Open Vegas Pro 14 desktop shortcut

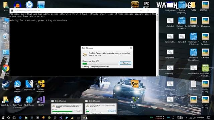29,85
